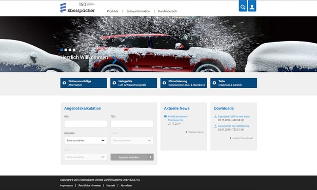Click the gear icon on Heizgeräte tile

pos(114,83)
